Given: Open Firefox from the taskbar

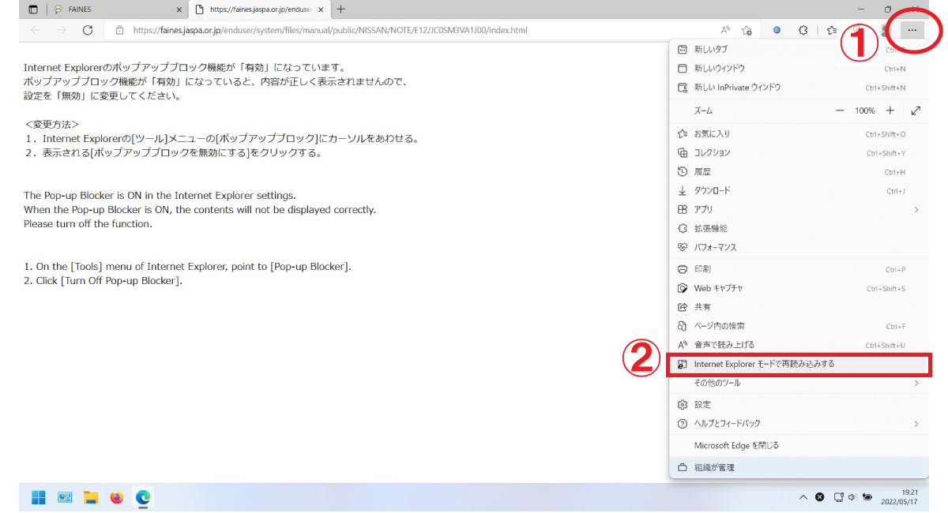Looking at the screenshot, I should point(117,497).
